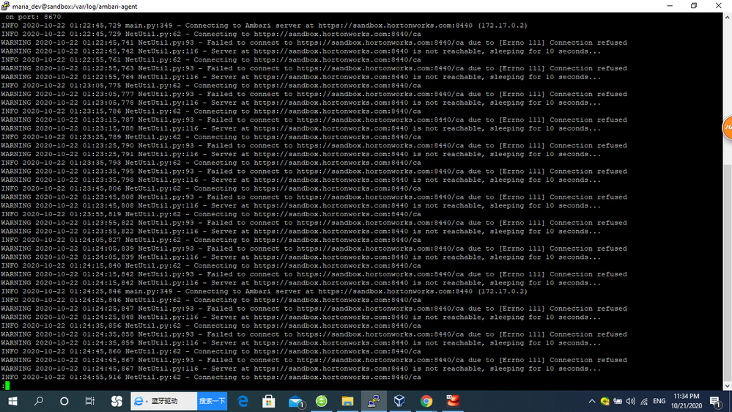Open clock showing 11:34 PM
The width and height of the screenshot is (732, 412).
tap(687, 401)
